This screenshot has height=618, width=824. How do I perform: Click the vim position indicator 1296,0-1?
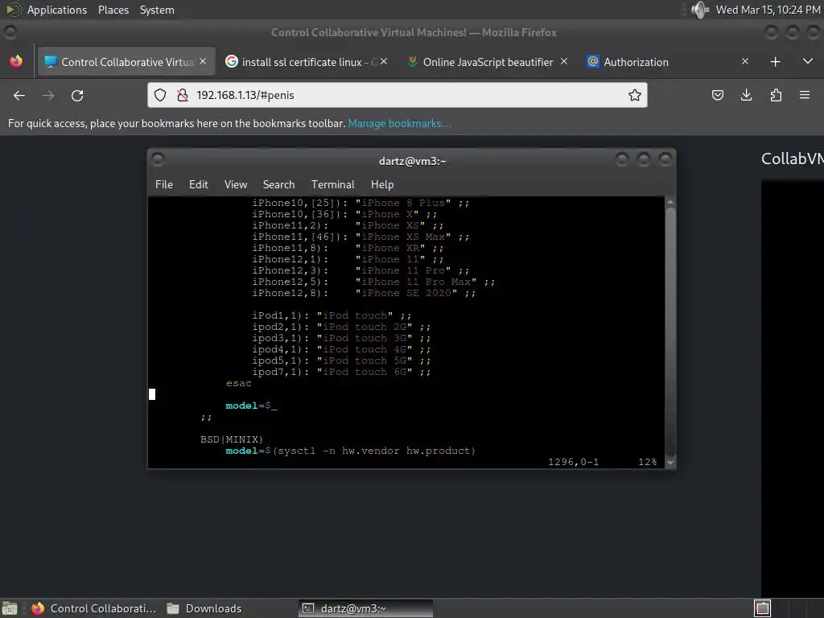point(573,462)
